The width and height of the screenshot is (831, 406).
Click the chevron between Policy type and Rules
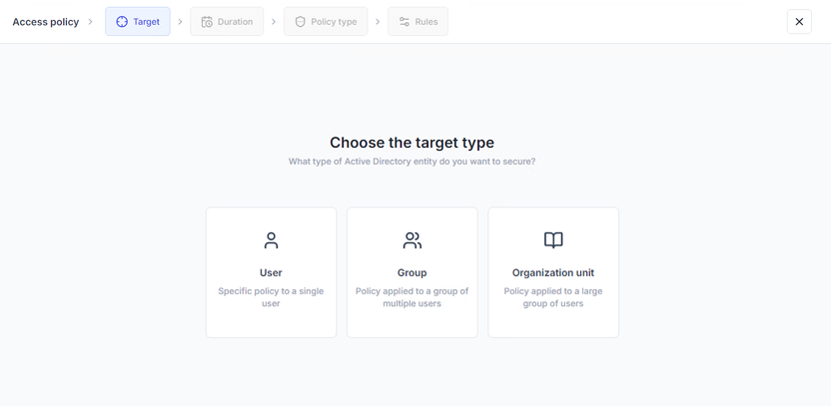tap(378, 22)
